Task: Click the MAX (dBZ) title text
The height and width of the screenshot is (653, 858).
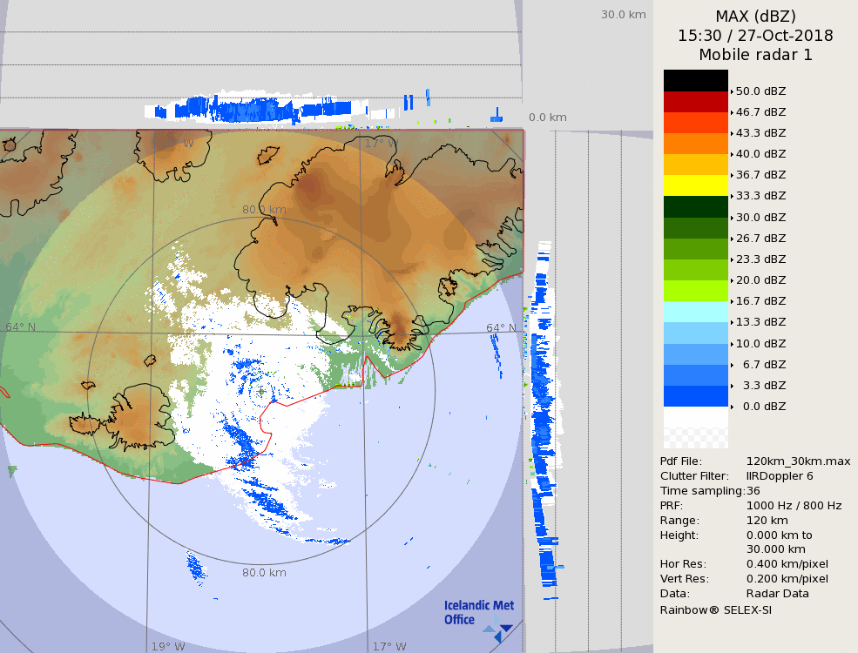Action: coord(755,16)
